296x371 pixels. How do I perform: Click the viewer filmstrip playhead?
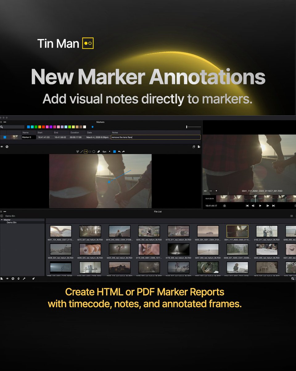[255, 198]
